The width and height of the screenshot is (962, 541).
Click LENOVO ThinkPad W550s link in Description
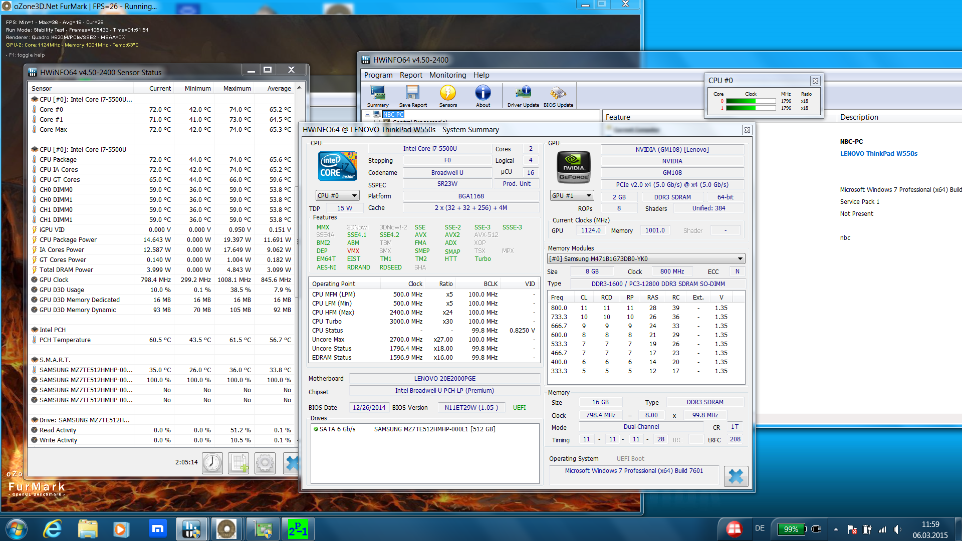coord(879,154)
